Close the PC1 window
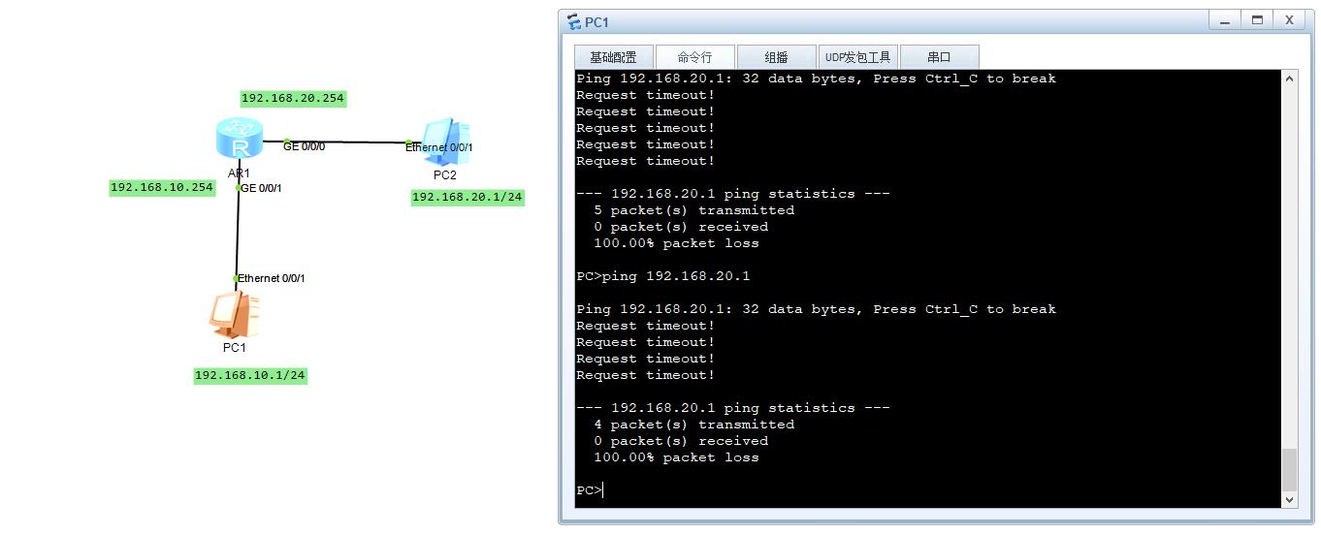1321x535 pixels. (x=1289, y=20)
